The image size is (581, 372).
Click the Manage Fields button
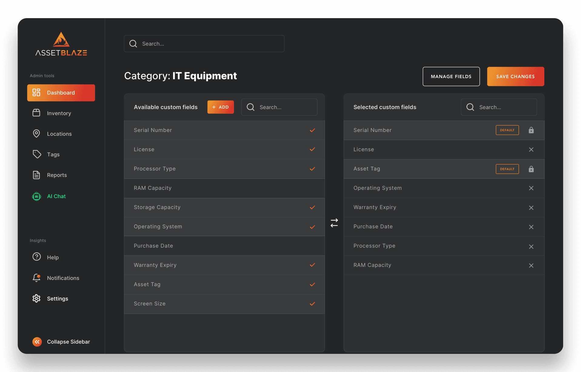(x=451, y=77)
